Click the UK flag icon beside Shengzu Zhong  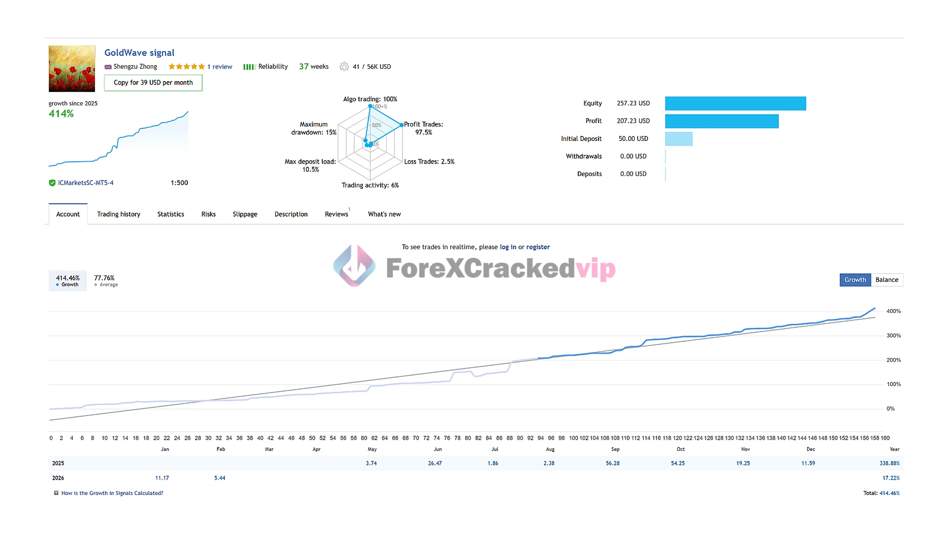pos(108,67)
